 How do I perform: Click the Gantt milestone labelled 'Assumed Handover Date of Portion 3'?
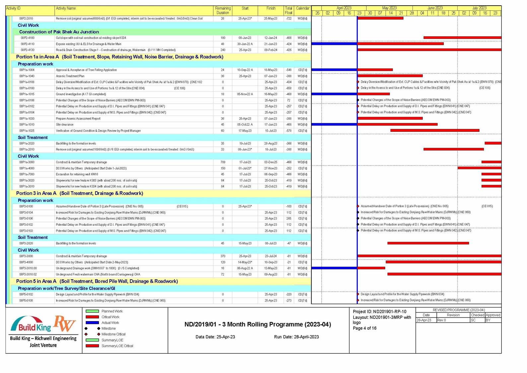[358, 206]
